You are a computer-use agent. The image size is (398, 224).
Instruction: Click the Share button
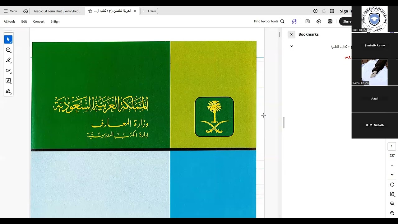tap(346, 21)
